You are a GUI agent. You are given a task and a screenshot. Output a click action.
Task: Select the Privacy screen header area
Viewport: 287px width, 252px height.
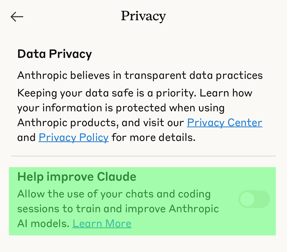coord(143,16)
